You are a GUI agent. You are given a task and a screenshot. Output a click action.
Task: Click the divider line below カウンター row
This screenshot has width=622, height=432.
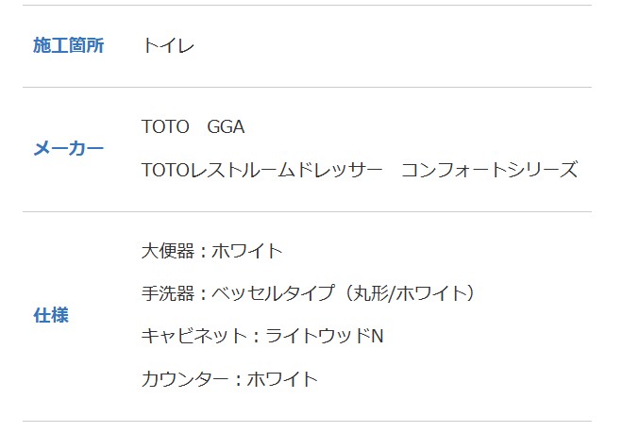point(307,421)
